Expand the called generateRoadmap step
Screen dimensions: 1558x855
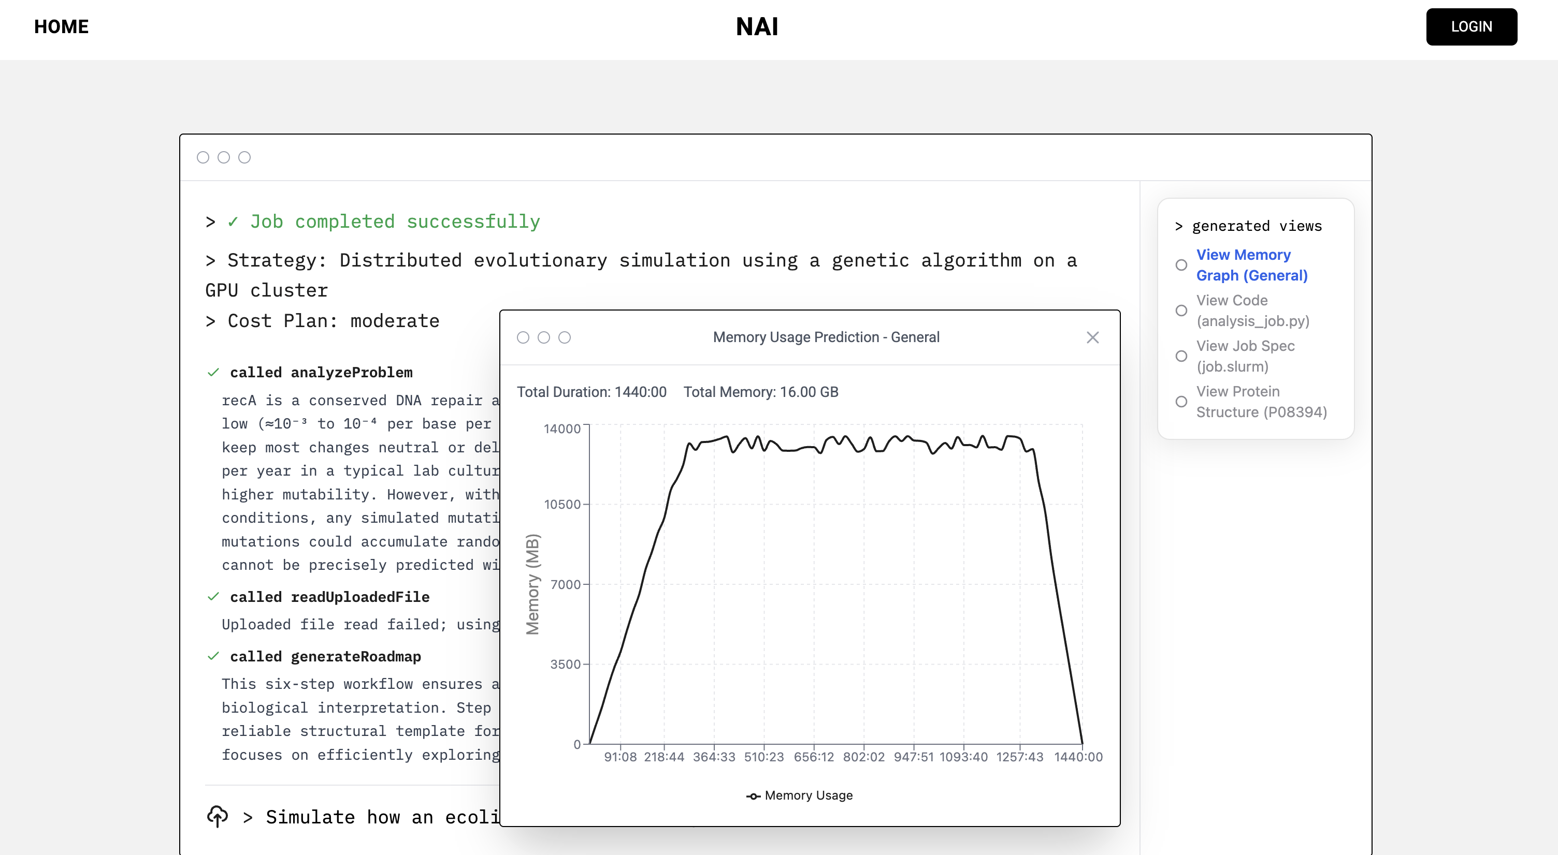[x=325, y=656]
